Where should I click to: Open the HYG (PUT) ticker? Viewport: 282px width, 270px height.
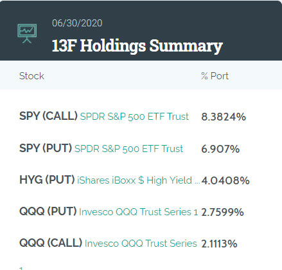[47, 180]
